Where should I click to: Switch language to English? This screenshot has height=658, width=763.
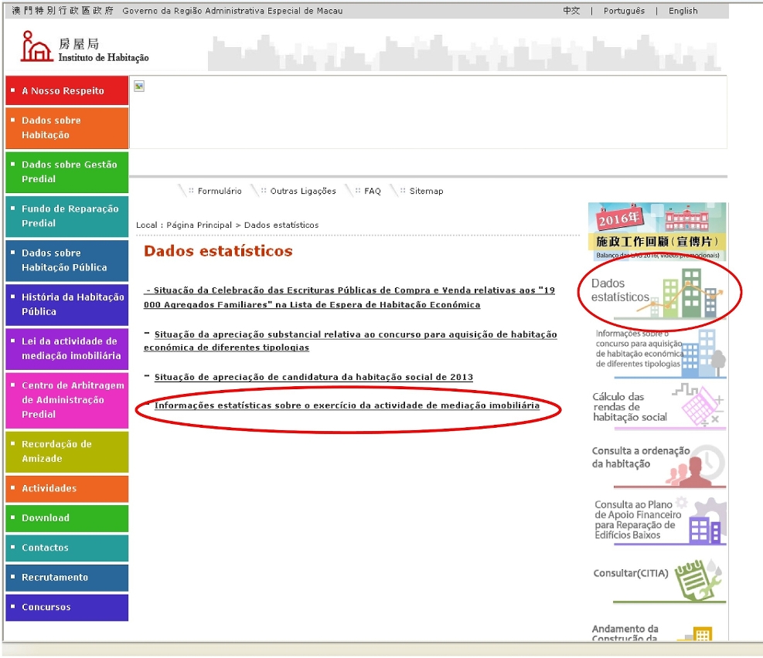(683, 11)
